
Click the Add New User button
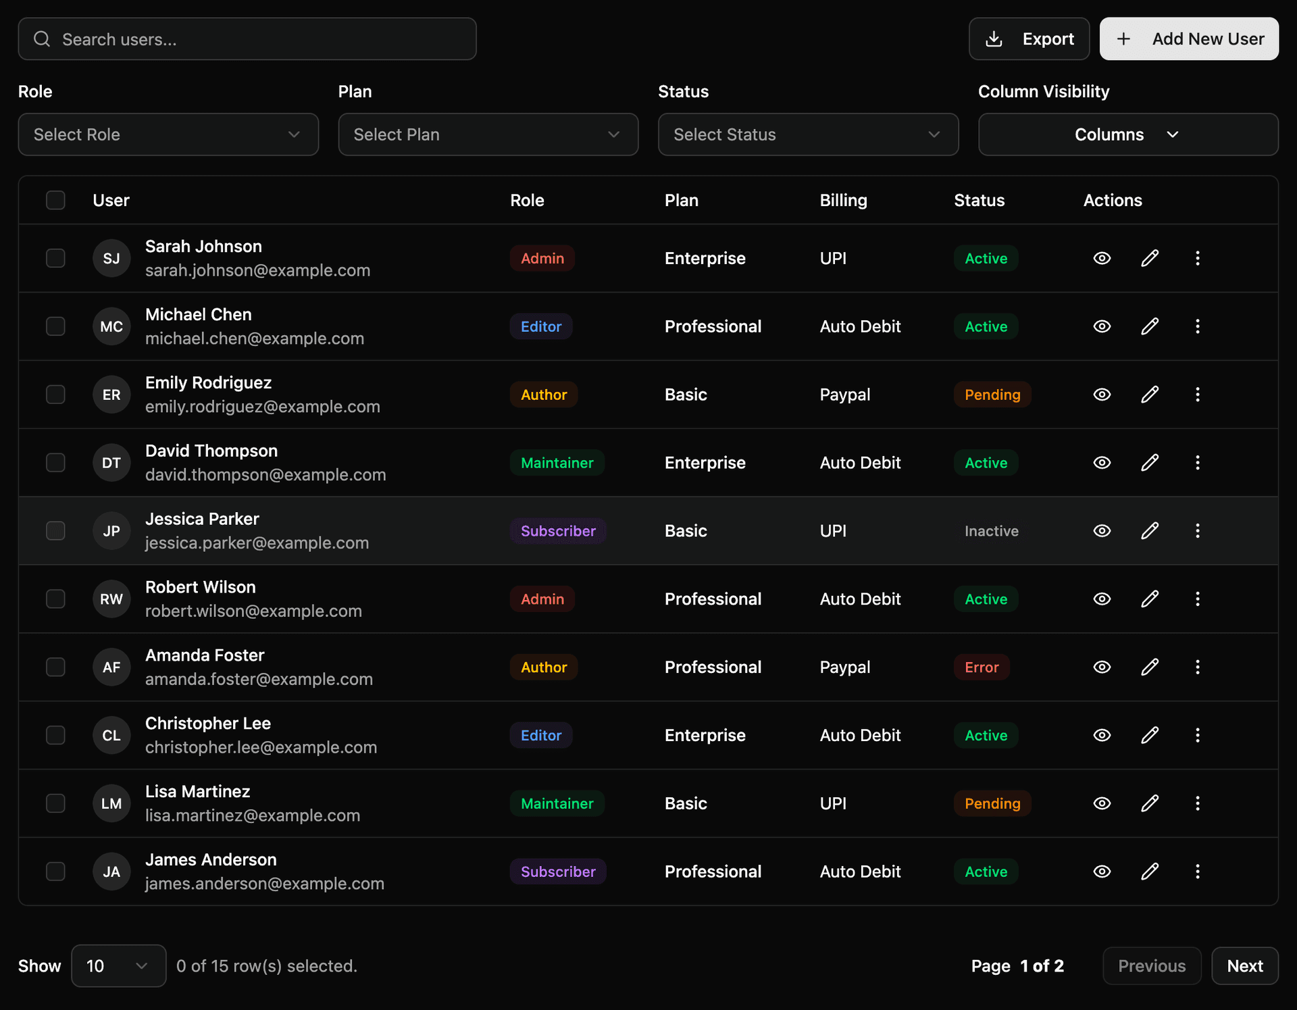1188,39
